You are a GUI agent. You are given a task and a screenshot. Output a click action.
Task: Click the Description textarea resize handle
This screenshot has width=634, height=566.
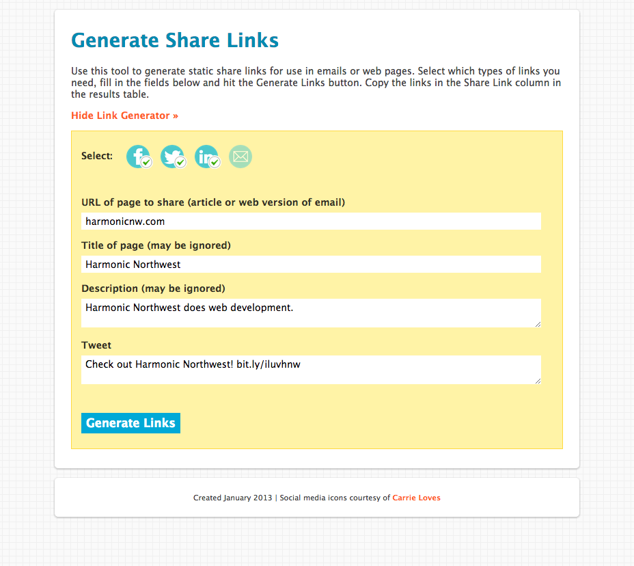click(x=537, y=323)
